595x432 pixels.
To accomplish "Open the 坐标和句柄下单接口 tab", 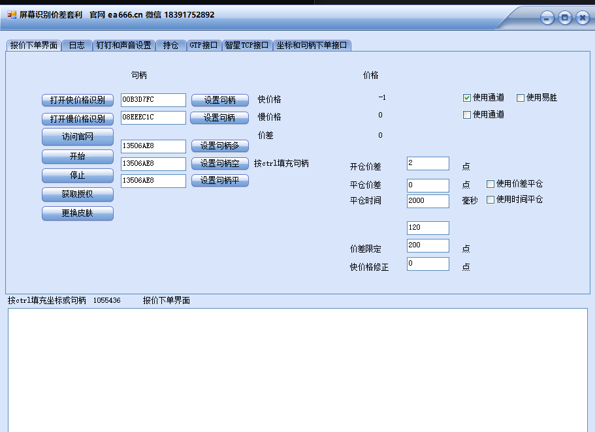I will (312, 46).
